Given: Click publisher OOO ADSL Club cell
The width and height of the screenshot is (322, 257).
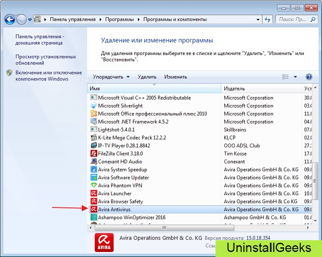Looking at the screenshot, I should 242,146.
